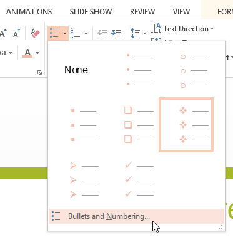Click the bullets gallery resize handle
Screen dimensions: 233x237
tap(221, 227)
